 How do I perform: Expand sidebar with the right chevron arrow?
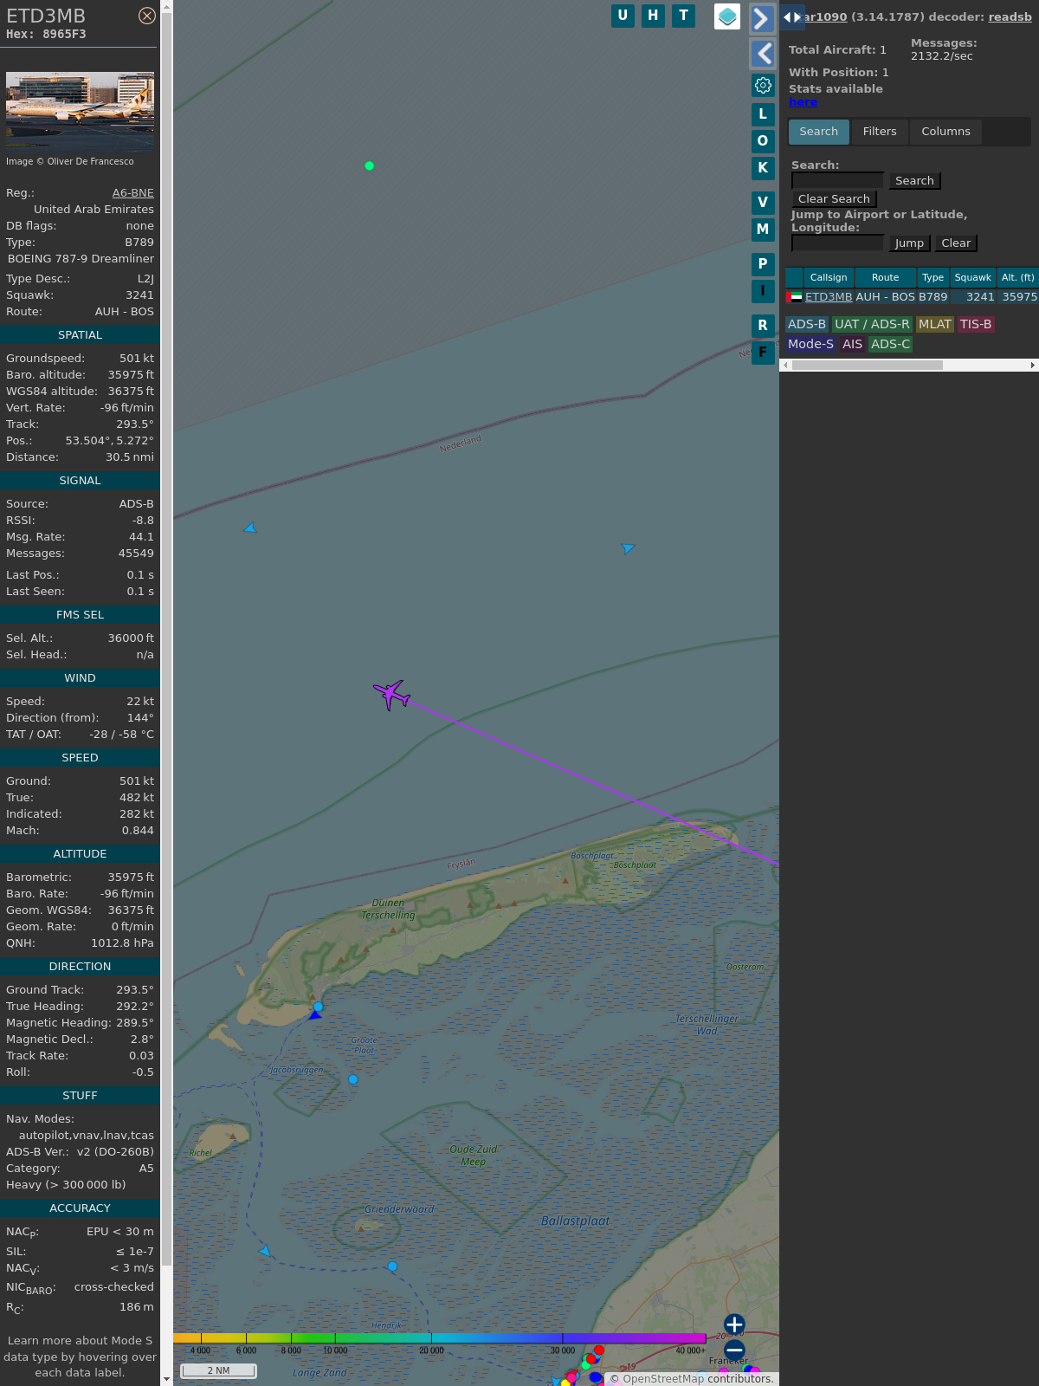[x=761, y=18]
